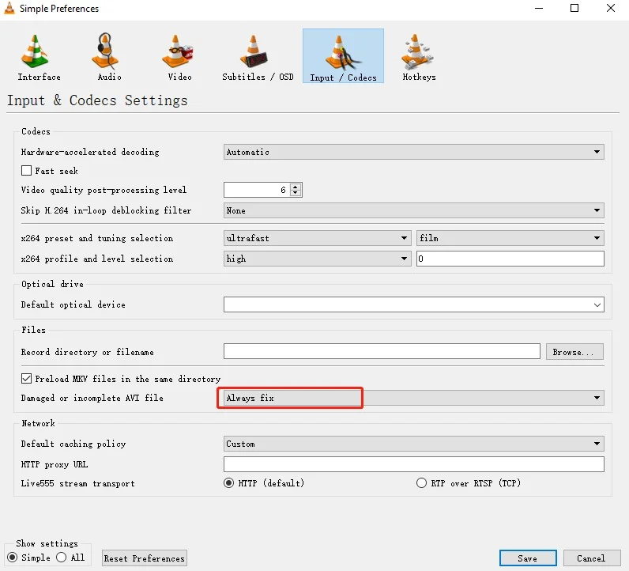Click Video quality post-processing level label

pos(104,190)
